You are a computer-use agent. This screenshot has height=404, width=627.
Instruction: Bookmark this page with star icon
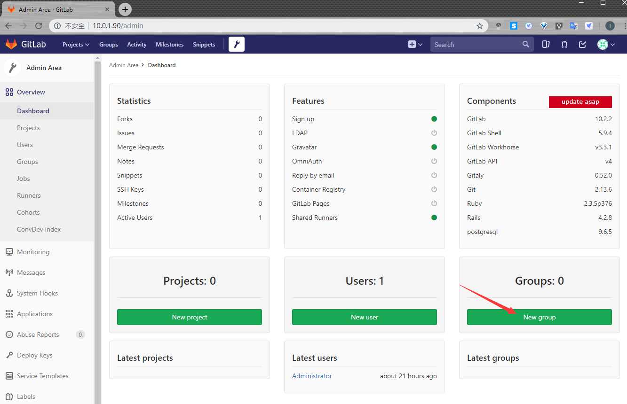click(x=480, y=26)
